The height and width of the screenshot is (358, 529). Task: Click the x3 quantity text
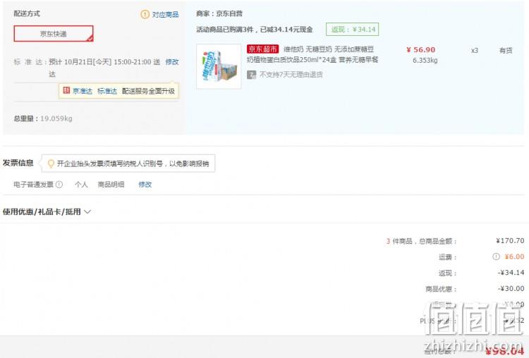click(x=475, y=50)
